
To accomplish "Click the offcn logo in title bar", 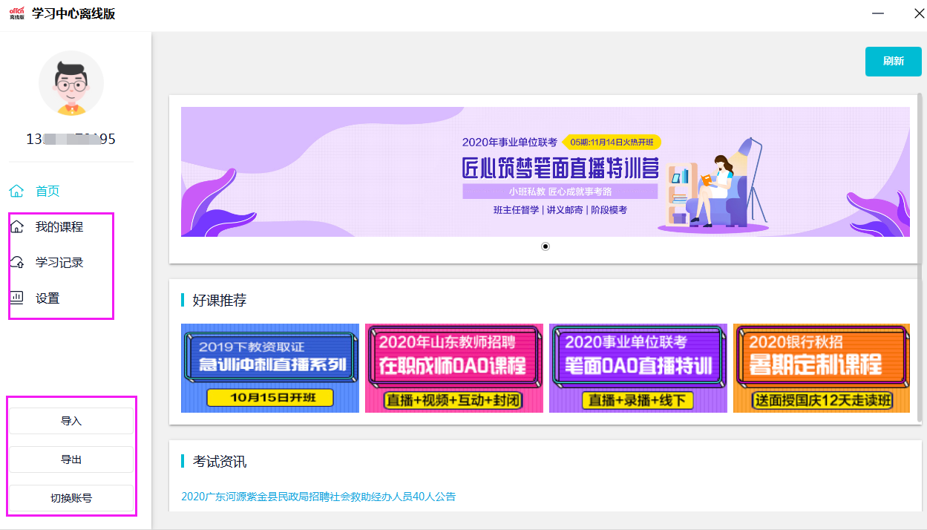I will point(16,13).
